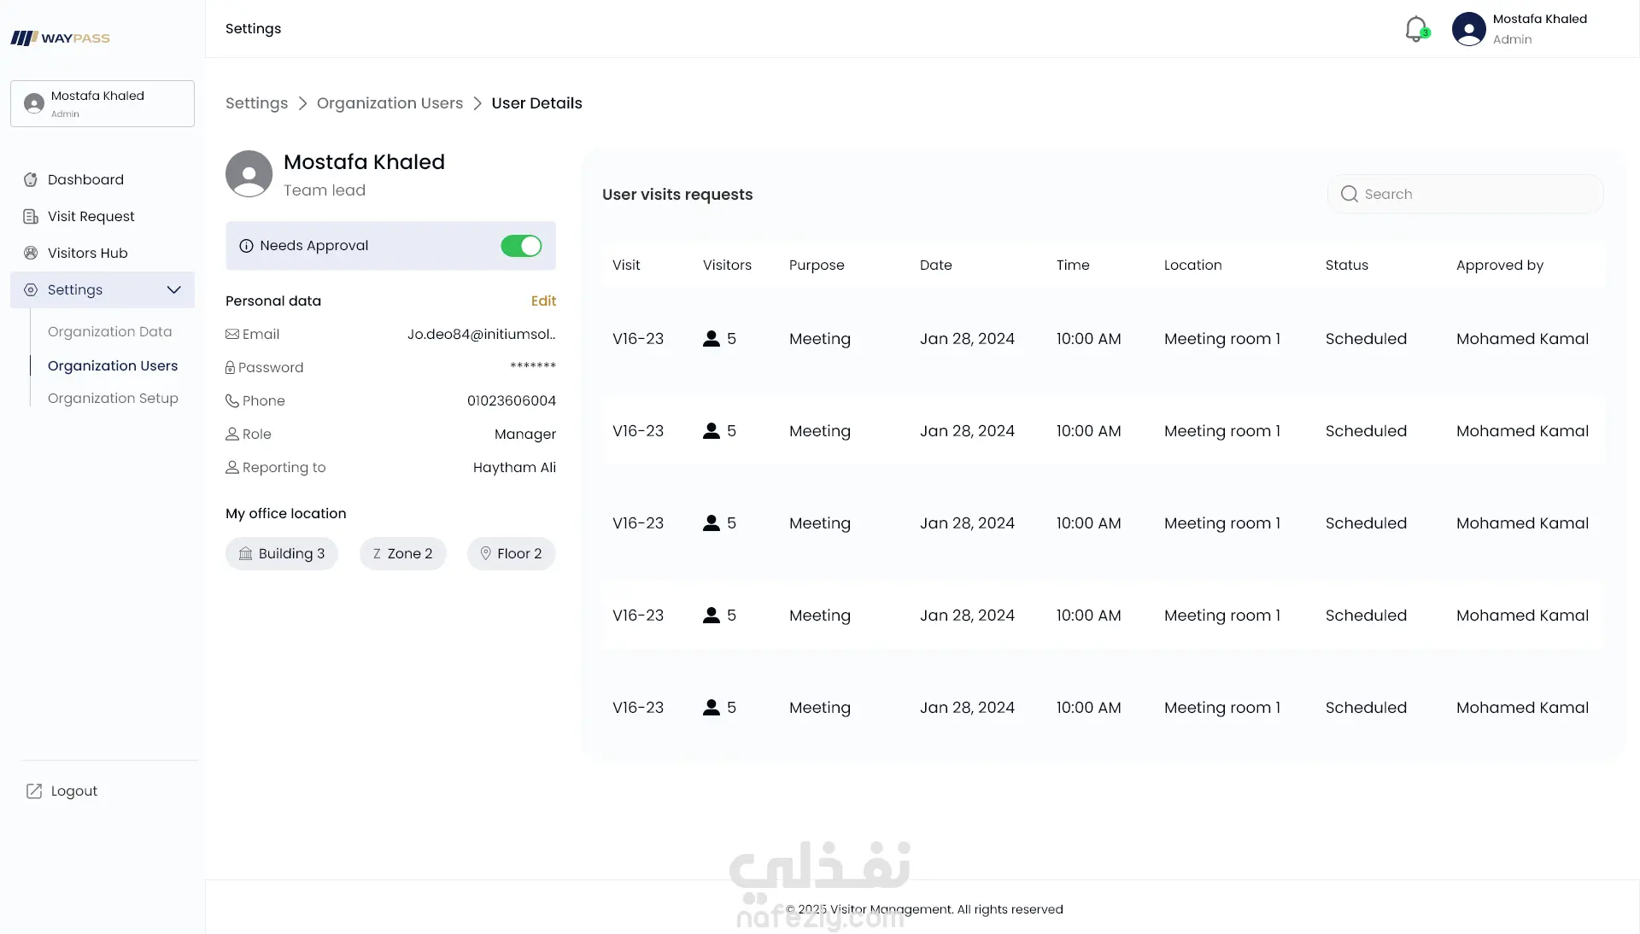Image resolution: width=1640 pixels, height=934 pixels.
Task: Open the sidebar Mostafa Khaled account selector
Action: pos(102,103)
